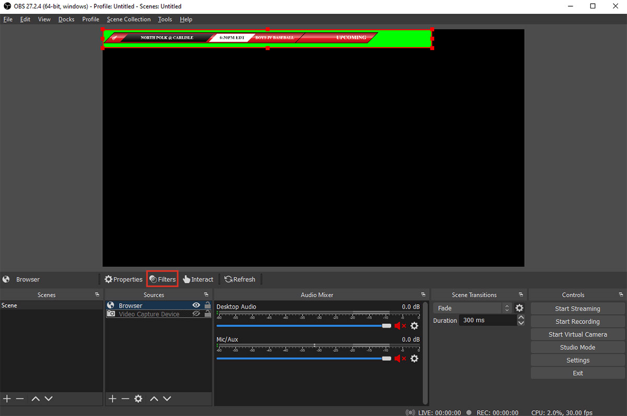Click Interact in the source toolbar
The height and width of the screenshot is (416, 627).
pyautogui.click(x=198, y=279)
